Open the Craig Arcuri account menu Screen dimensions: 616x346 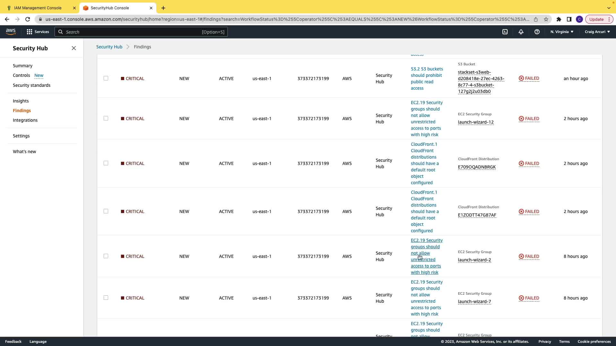pyautogui.click(x=597, y=32)
